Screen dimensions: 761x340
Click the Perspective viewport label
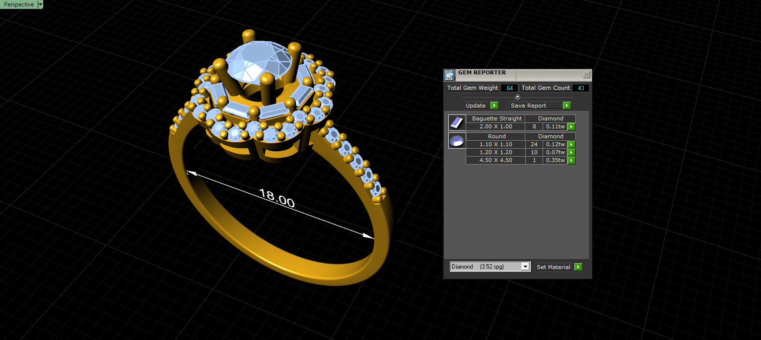(x=19, y=4)
